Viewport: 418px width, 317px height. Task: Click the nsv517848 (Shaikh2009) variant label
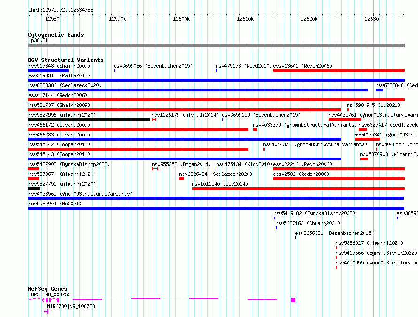[59, 66]
